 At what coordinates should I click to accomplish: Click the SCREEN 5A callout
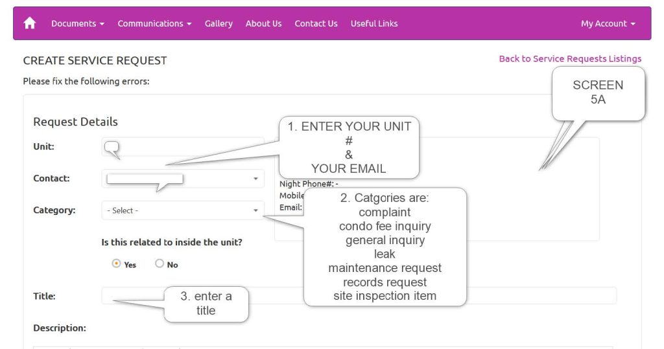point(598,93)
